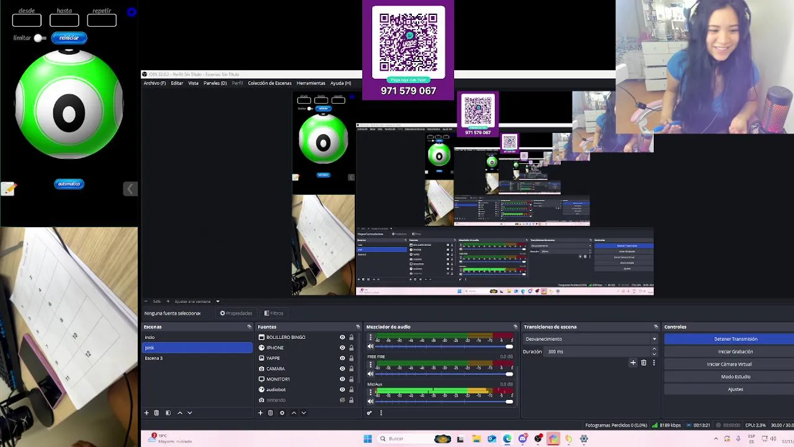Hide the BOLILLERO BINGO source
The image size is (794, 447).
(x=342, y=337)
